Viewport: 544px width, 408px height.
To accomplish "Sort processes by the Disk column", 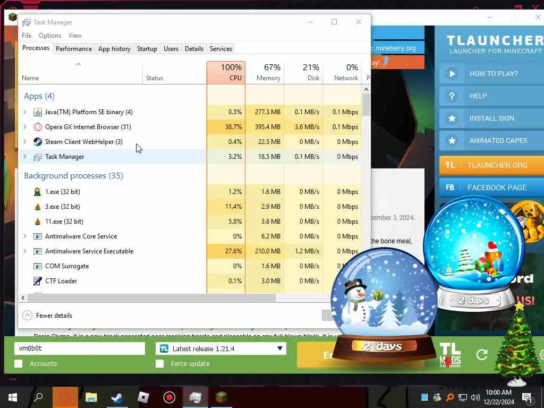I will (303, 72).
